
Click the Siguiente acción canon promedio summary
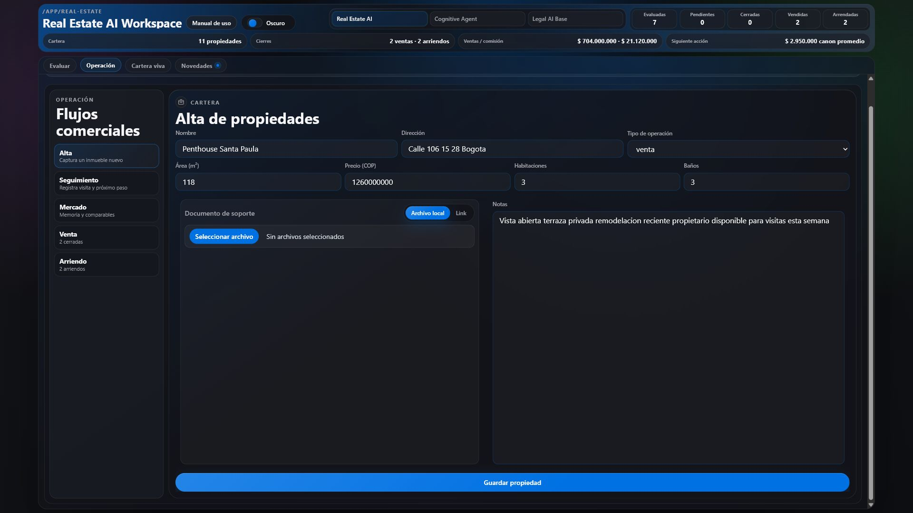767,41
